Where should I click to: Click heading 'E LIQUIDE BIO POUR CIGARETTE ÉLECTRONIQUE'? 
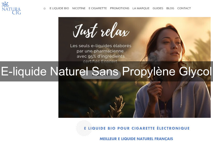coord(137,128)
